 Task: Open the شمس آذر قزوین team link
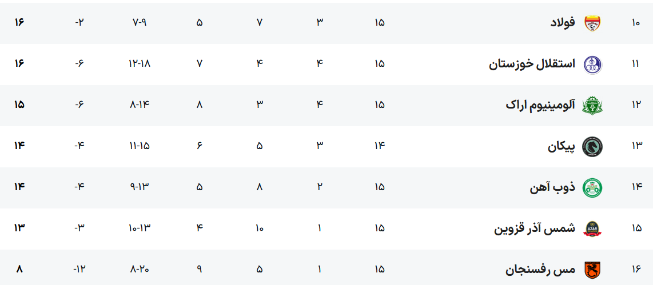535,229
